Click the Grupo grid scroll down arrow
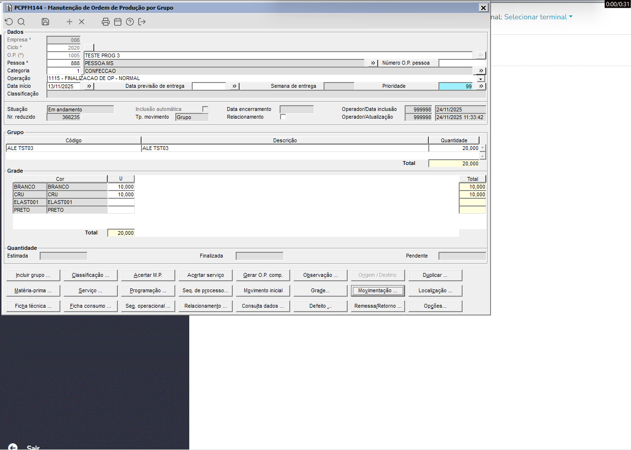This screenshot has width=631, height=450. tap(482, 156)
